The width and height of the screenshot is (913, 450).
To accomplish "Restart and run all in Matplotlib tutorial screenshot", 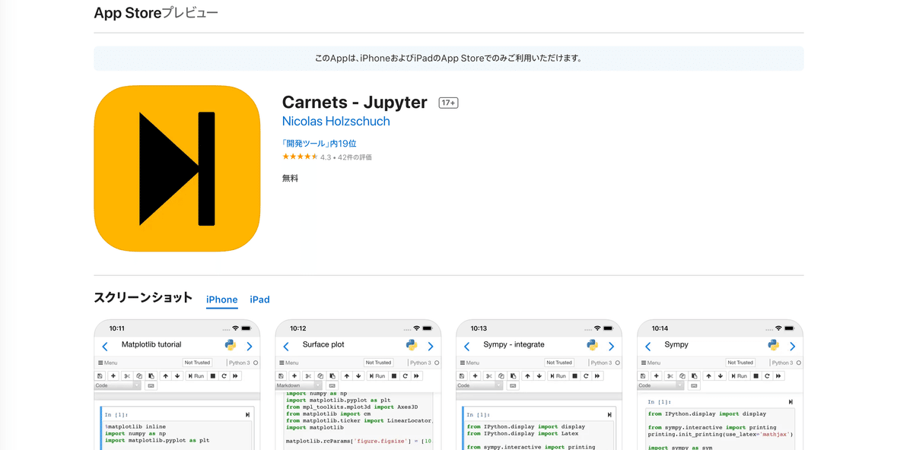I will coord(236,376).
